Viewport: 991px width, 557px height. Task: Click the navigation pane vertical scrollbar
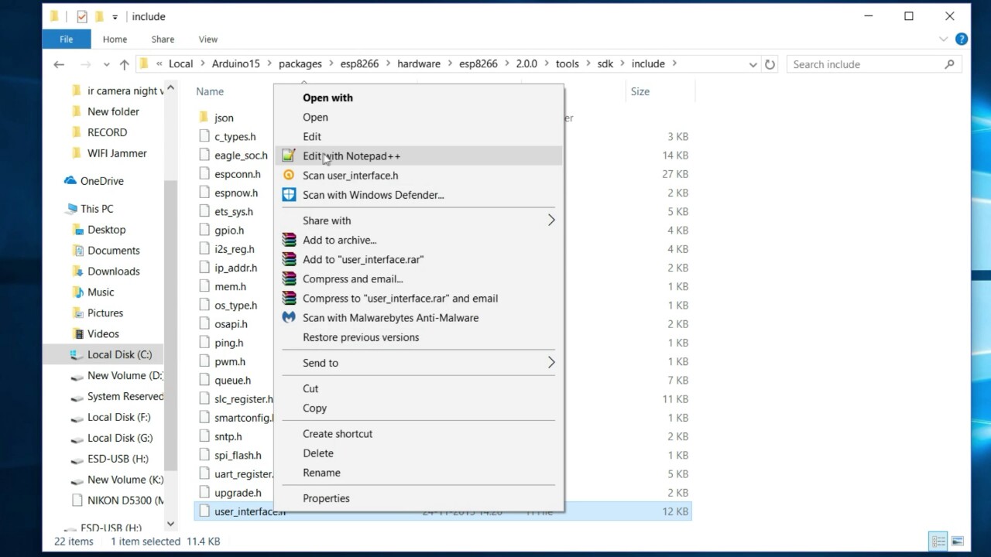[170, 325]
